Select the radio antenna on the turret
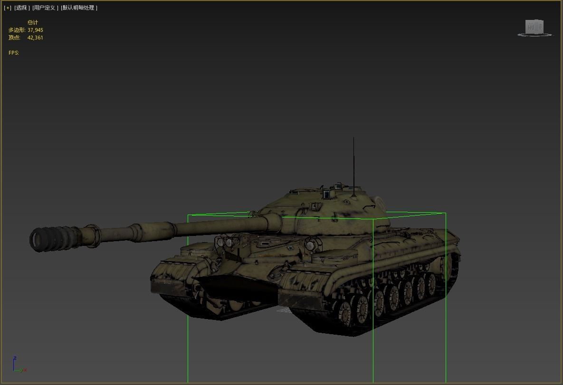Screen dimensions: 563x385 click(x=353, y=167)
